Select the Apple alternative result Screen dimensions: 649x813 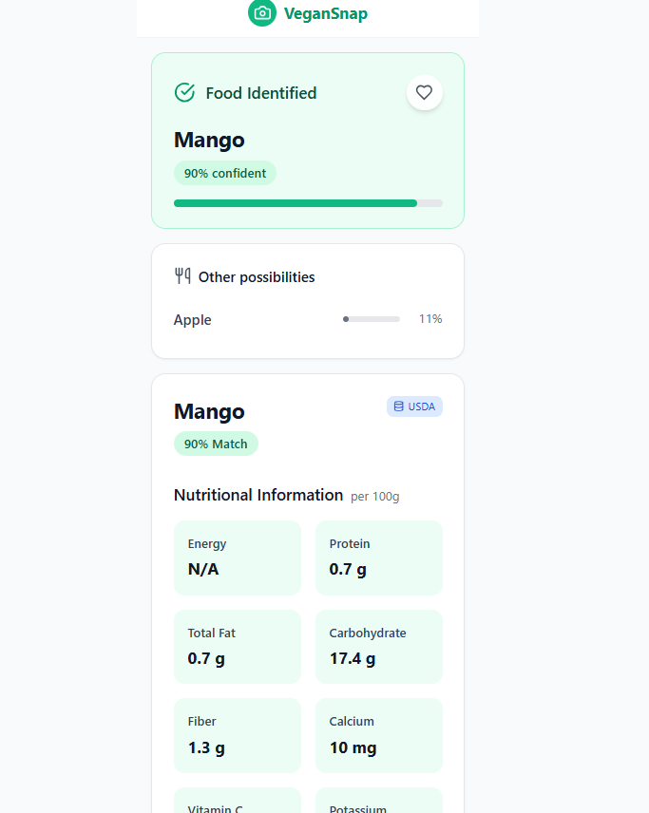pos(193,320)
